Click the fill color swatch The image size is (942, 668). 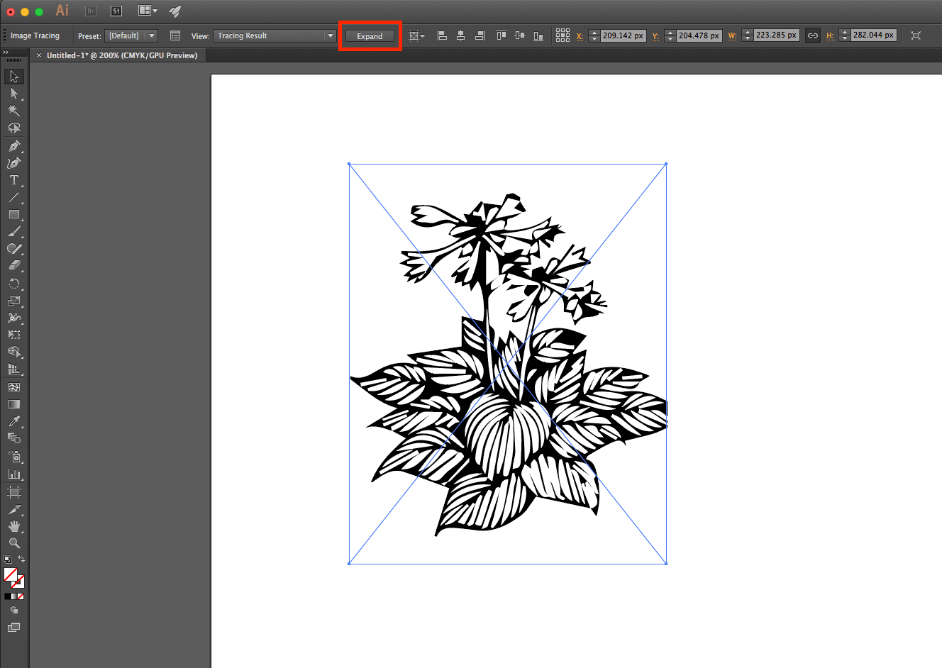[10, 574]
